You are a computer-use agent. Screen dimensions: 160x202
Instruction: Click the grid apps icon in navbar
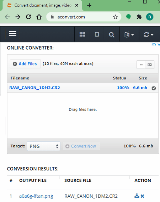pos(82,34)
